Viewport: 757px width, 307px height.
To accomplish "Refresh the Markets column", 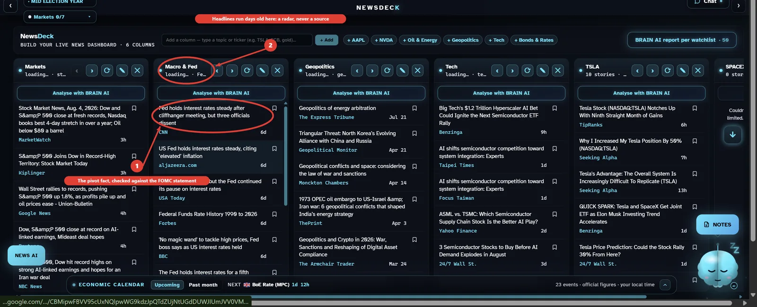I will (x=107, y=70).
